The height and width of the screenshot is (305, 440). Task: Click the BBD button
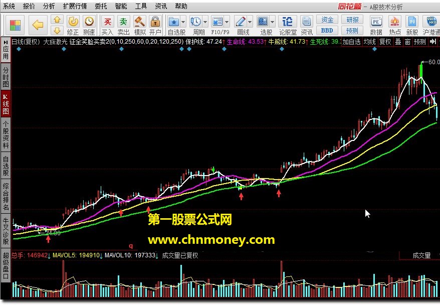[327, 30]
